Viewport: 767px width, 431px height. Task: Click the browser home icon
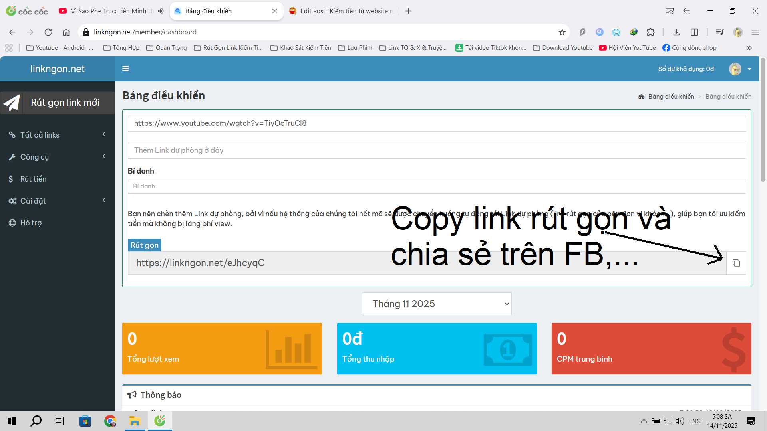coord(66,32)
